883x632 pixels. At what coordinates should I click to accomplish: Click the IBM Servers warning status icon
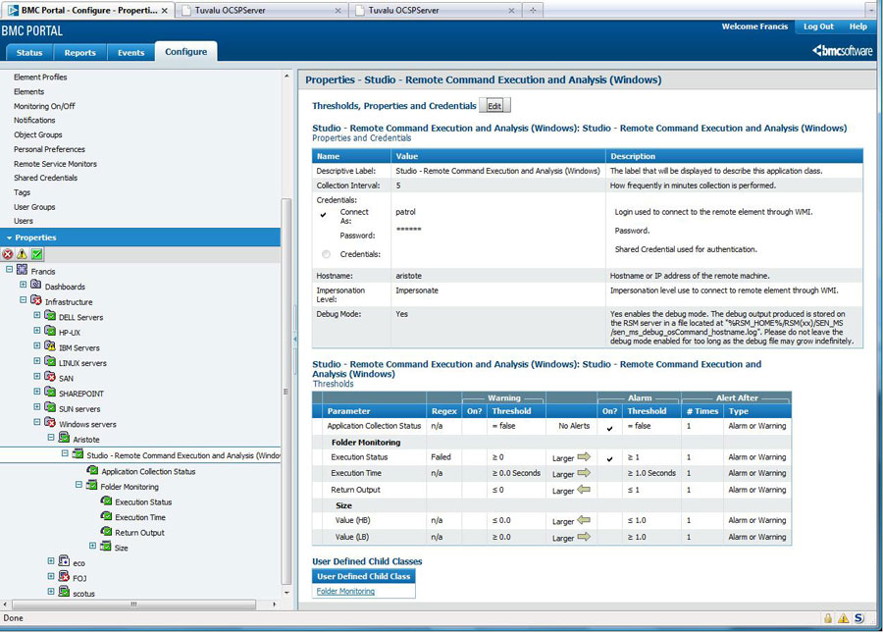pos(50,347)
